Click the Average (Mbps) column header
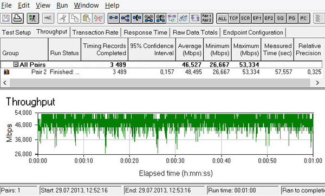325x196 pixels. [190, 49]
